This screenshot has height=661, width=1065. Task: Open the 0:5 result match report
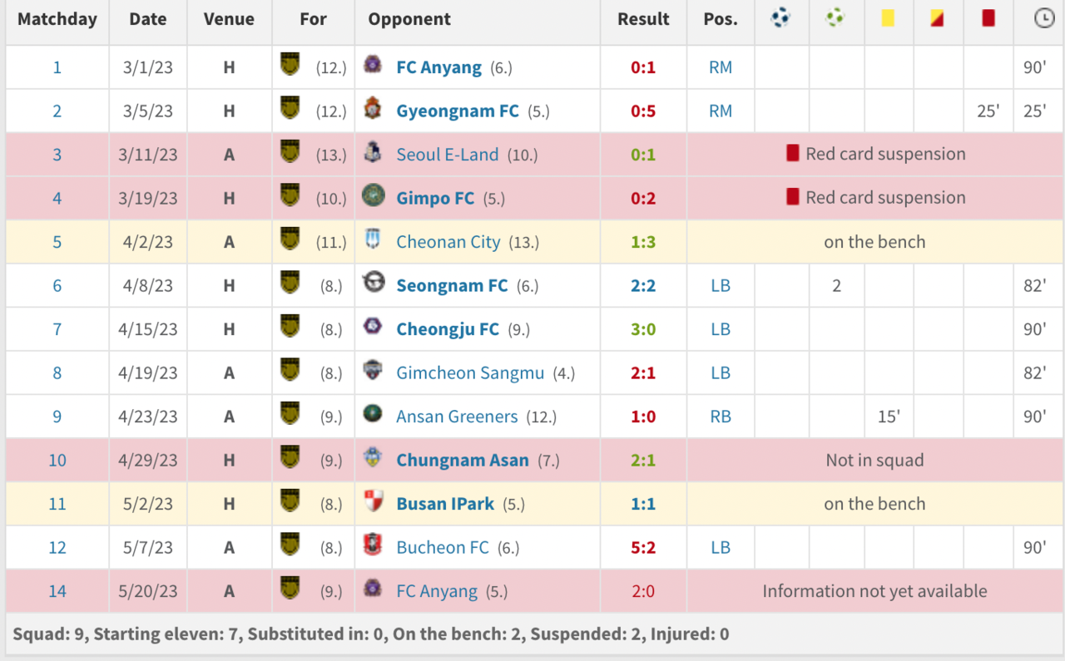coord(643,111)
